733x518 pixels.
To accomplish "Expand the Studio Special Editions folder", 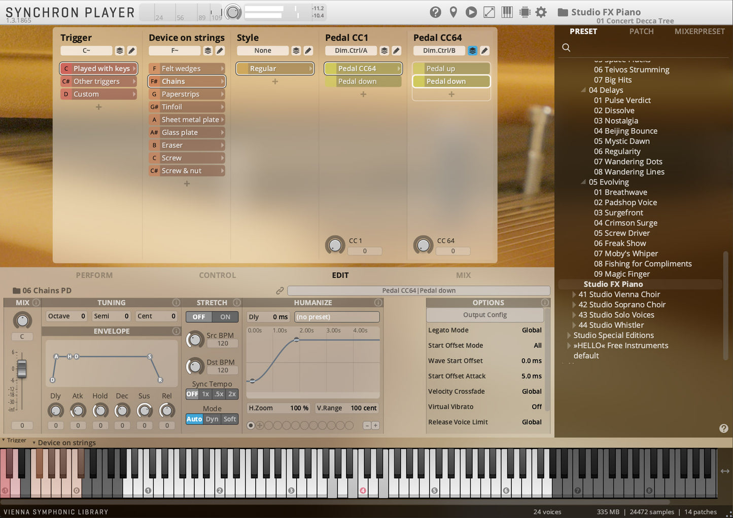I will click(x=568, y=335).
